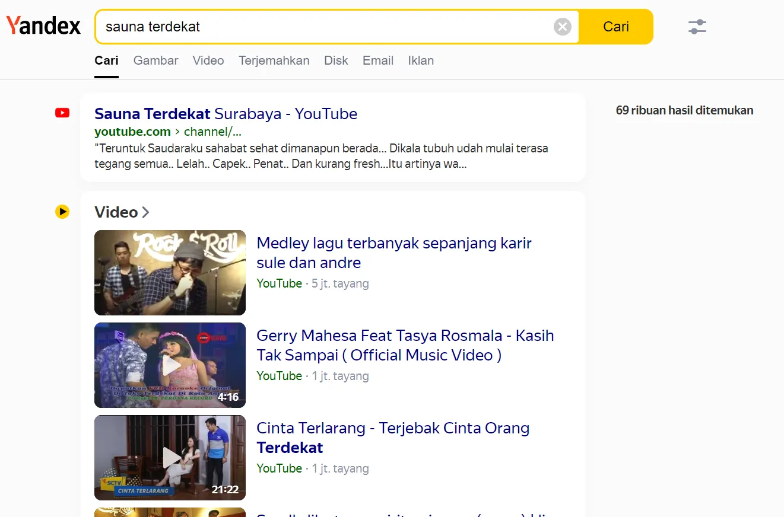Viewport: 784px width, 517px height.
Task: Click the magnifier-free Cari search button
Action: 616,26
